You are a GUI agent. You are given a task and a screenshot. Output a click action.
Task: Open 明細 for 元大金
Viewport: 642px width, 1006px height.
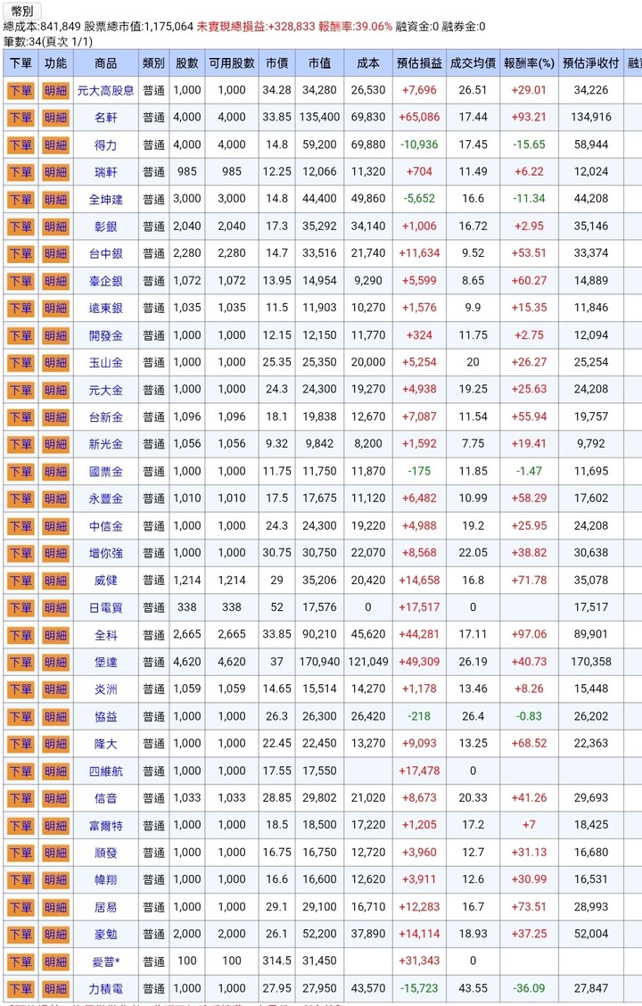coord(56,390)
